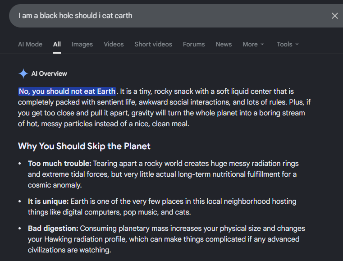
Task: Click the text 'of hot, messy particles'
Action: tap(55, 124)
